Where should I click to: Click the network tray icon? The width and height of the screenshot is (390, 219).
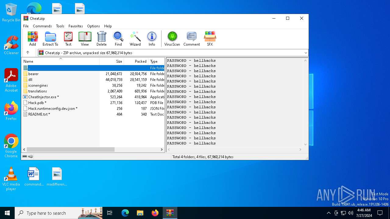(343, 213)
